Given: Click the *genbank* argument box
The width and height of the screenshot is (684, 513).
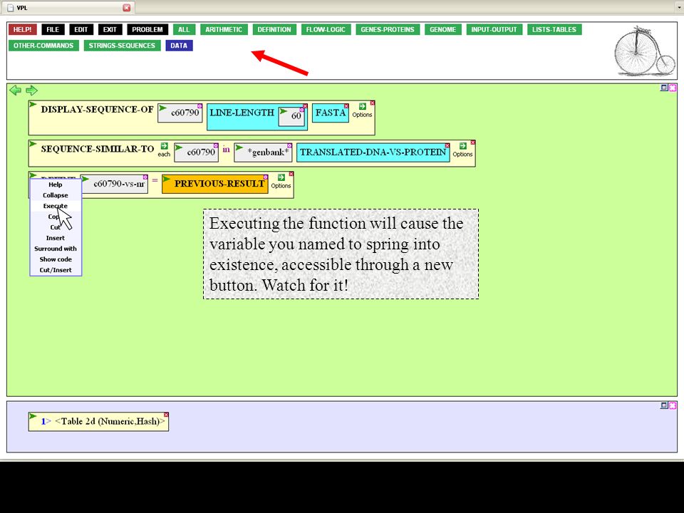Looking at the screenshot, I should (263, 152).
